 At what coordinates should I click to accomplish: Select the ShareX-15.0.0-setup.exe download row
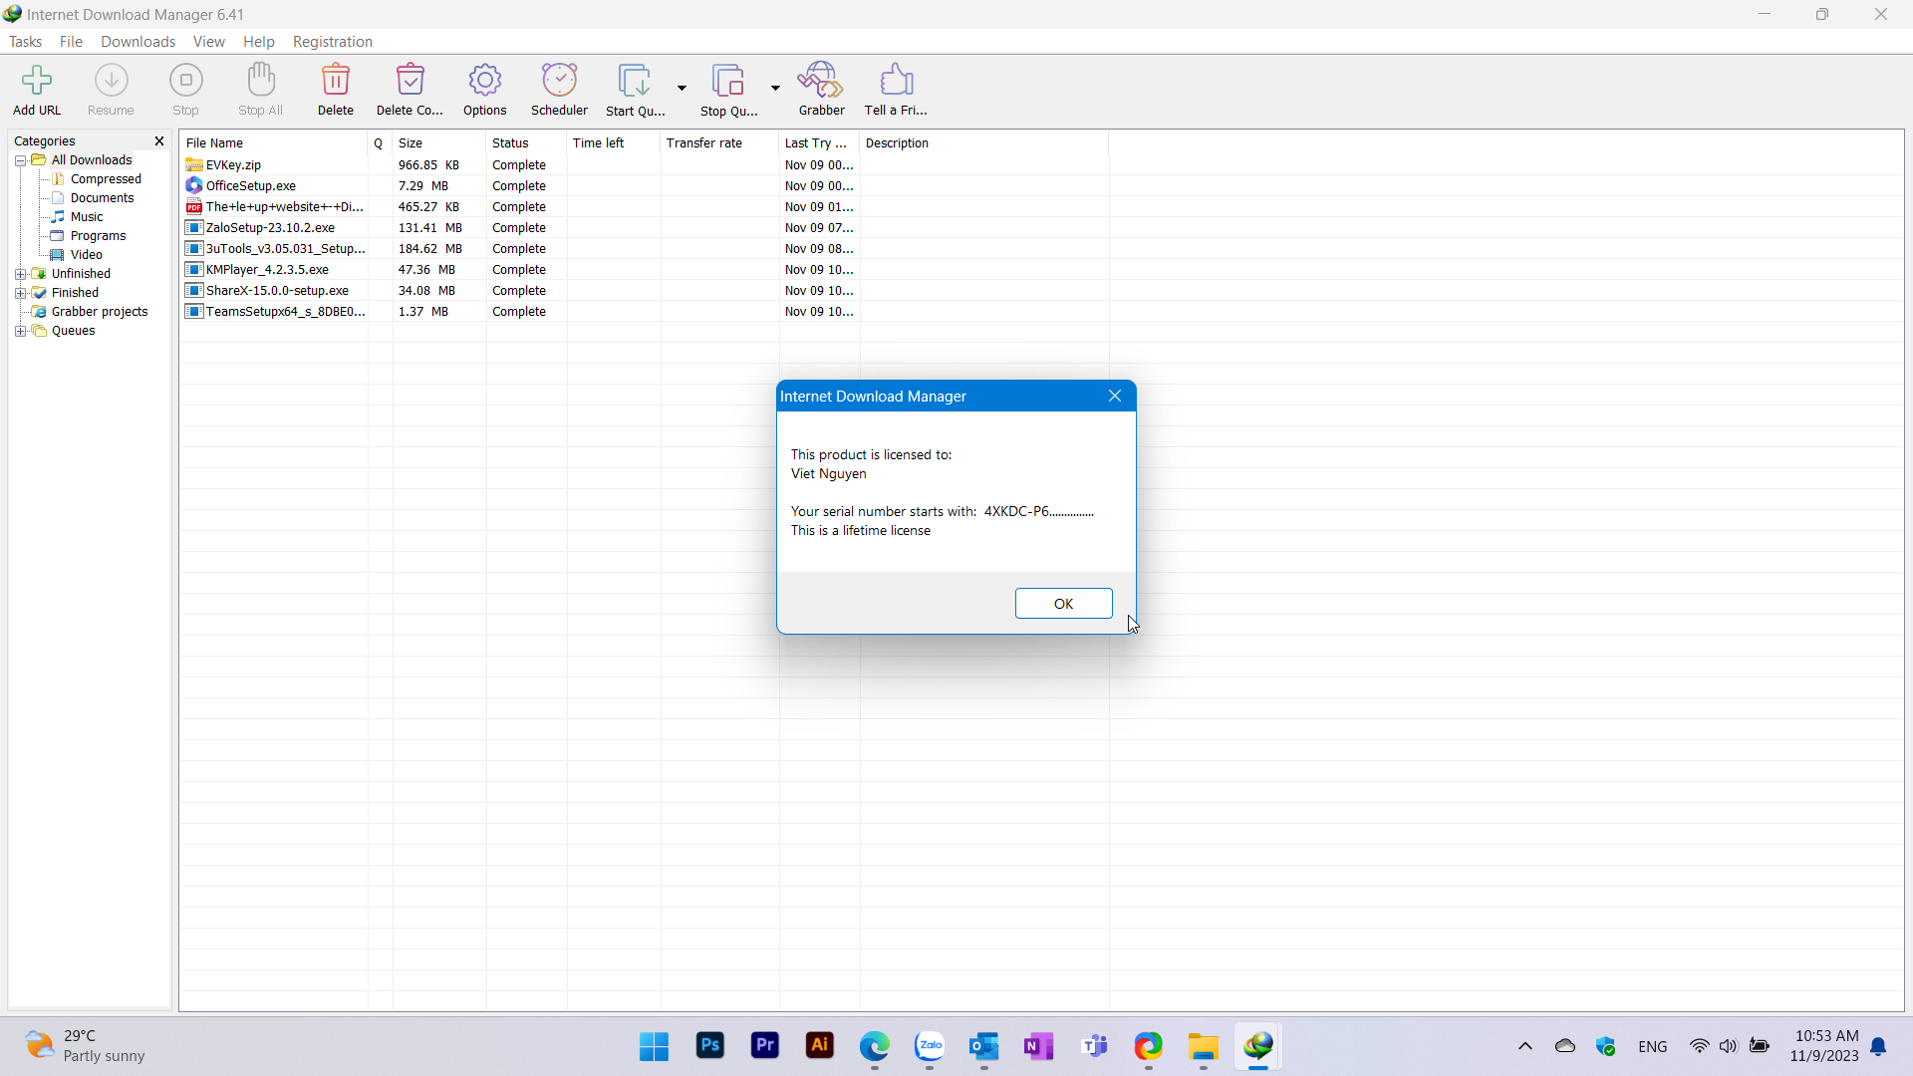[x=275, y=290]
